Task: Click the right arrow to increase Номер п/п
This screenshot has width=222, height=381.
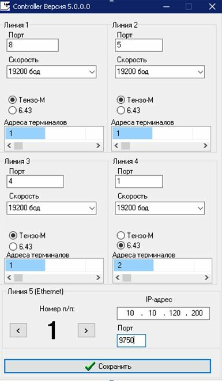Action: point(86,330)
